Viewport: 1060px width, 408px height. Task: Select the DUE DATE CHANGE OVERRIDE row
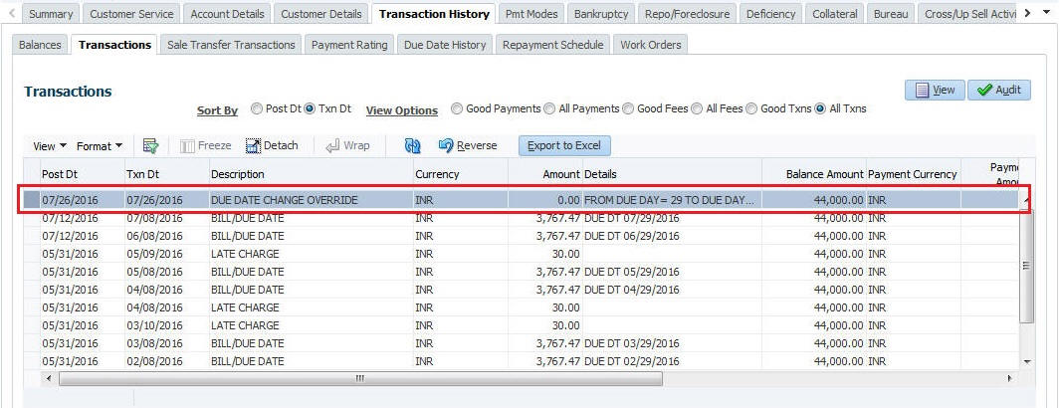tap(521, 200)
